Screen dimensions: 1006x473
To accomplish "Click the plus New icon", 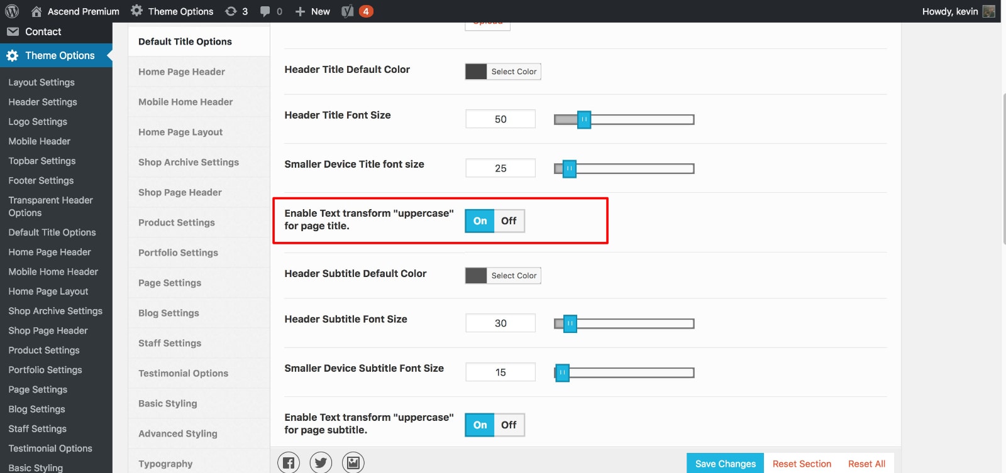I will [x=300, y=11].
